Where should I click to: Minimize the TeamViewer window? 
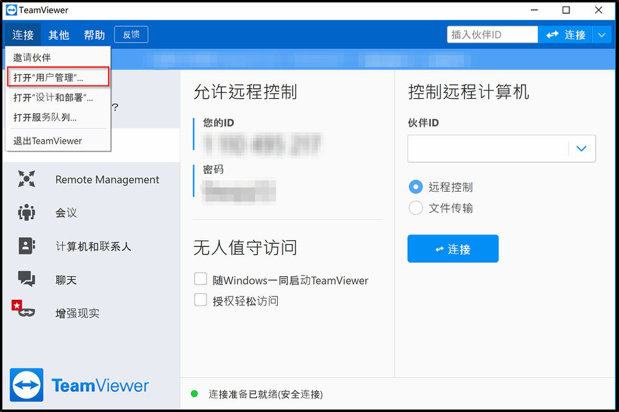534,10
